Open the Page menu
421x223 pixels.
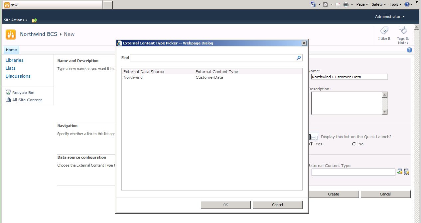(x=362, y=4)
